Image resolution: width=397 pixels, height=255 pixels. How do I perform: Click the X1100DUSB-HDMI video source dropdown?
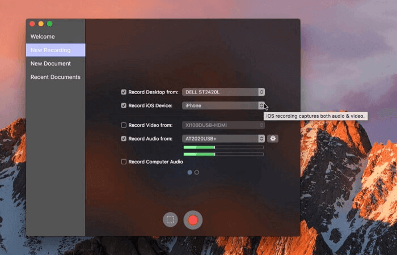(223, 125)
